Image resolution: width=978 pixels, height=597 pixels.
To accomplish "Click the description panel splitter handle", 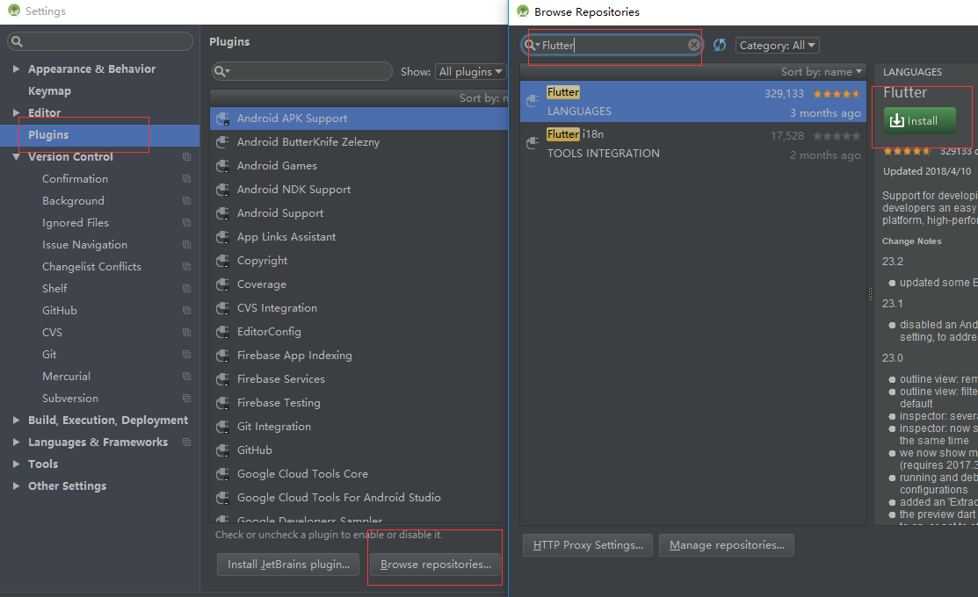I will 870,294.
